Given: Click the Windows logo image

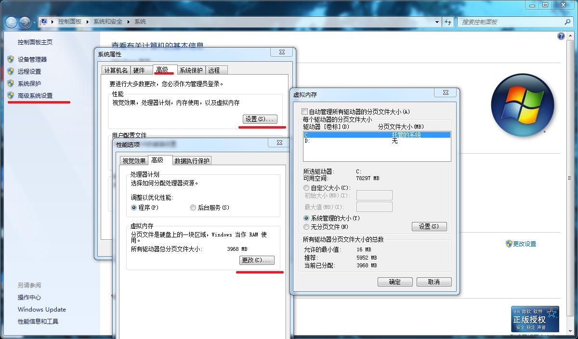Looking at the screenshot, I should click(522, 104).
